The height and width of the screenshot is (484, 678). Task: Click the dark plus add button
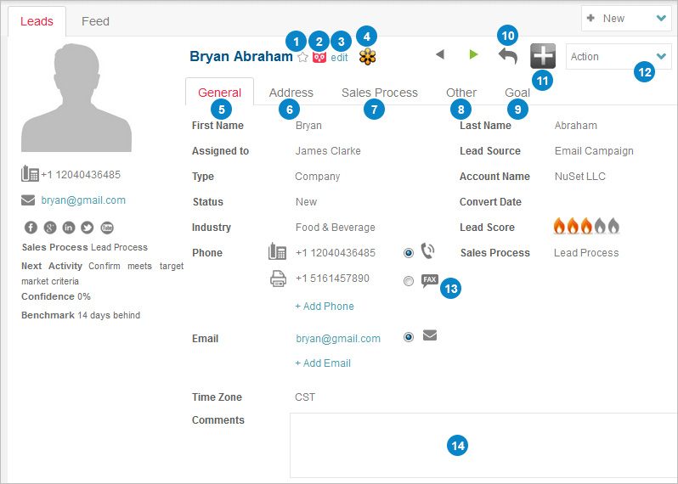point(543,56)
